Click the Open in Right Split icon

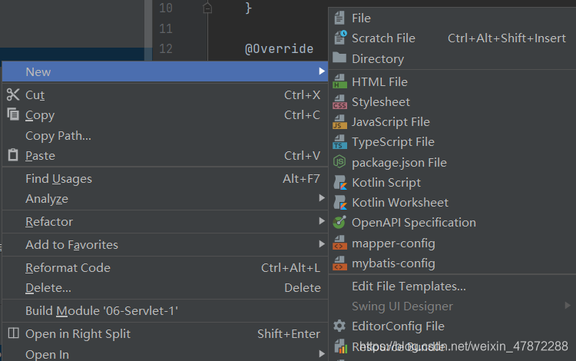(14, 333)
